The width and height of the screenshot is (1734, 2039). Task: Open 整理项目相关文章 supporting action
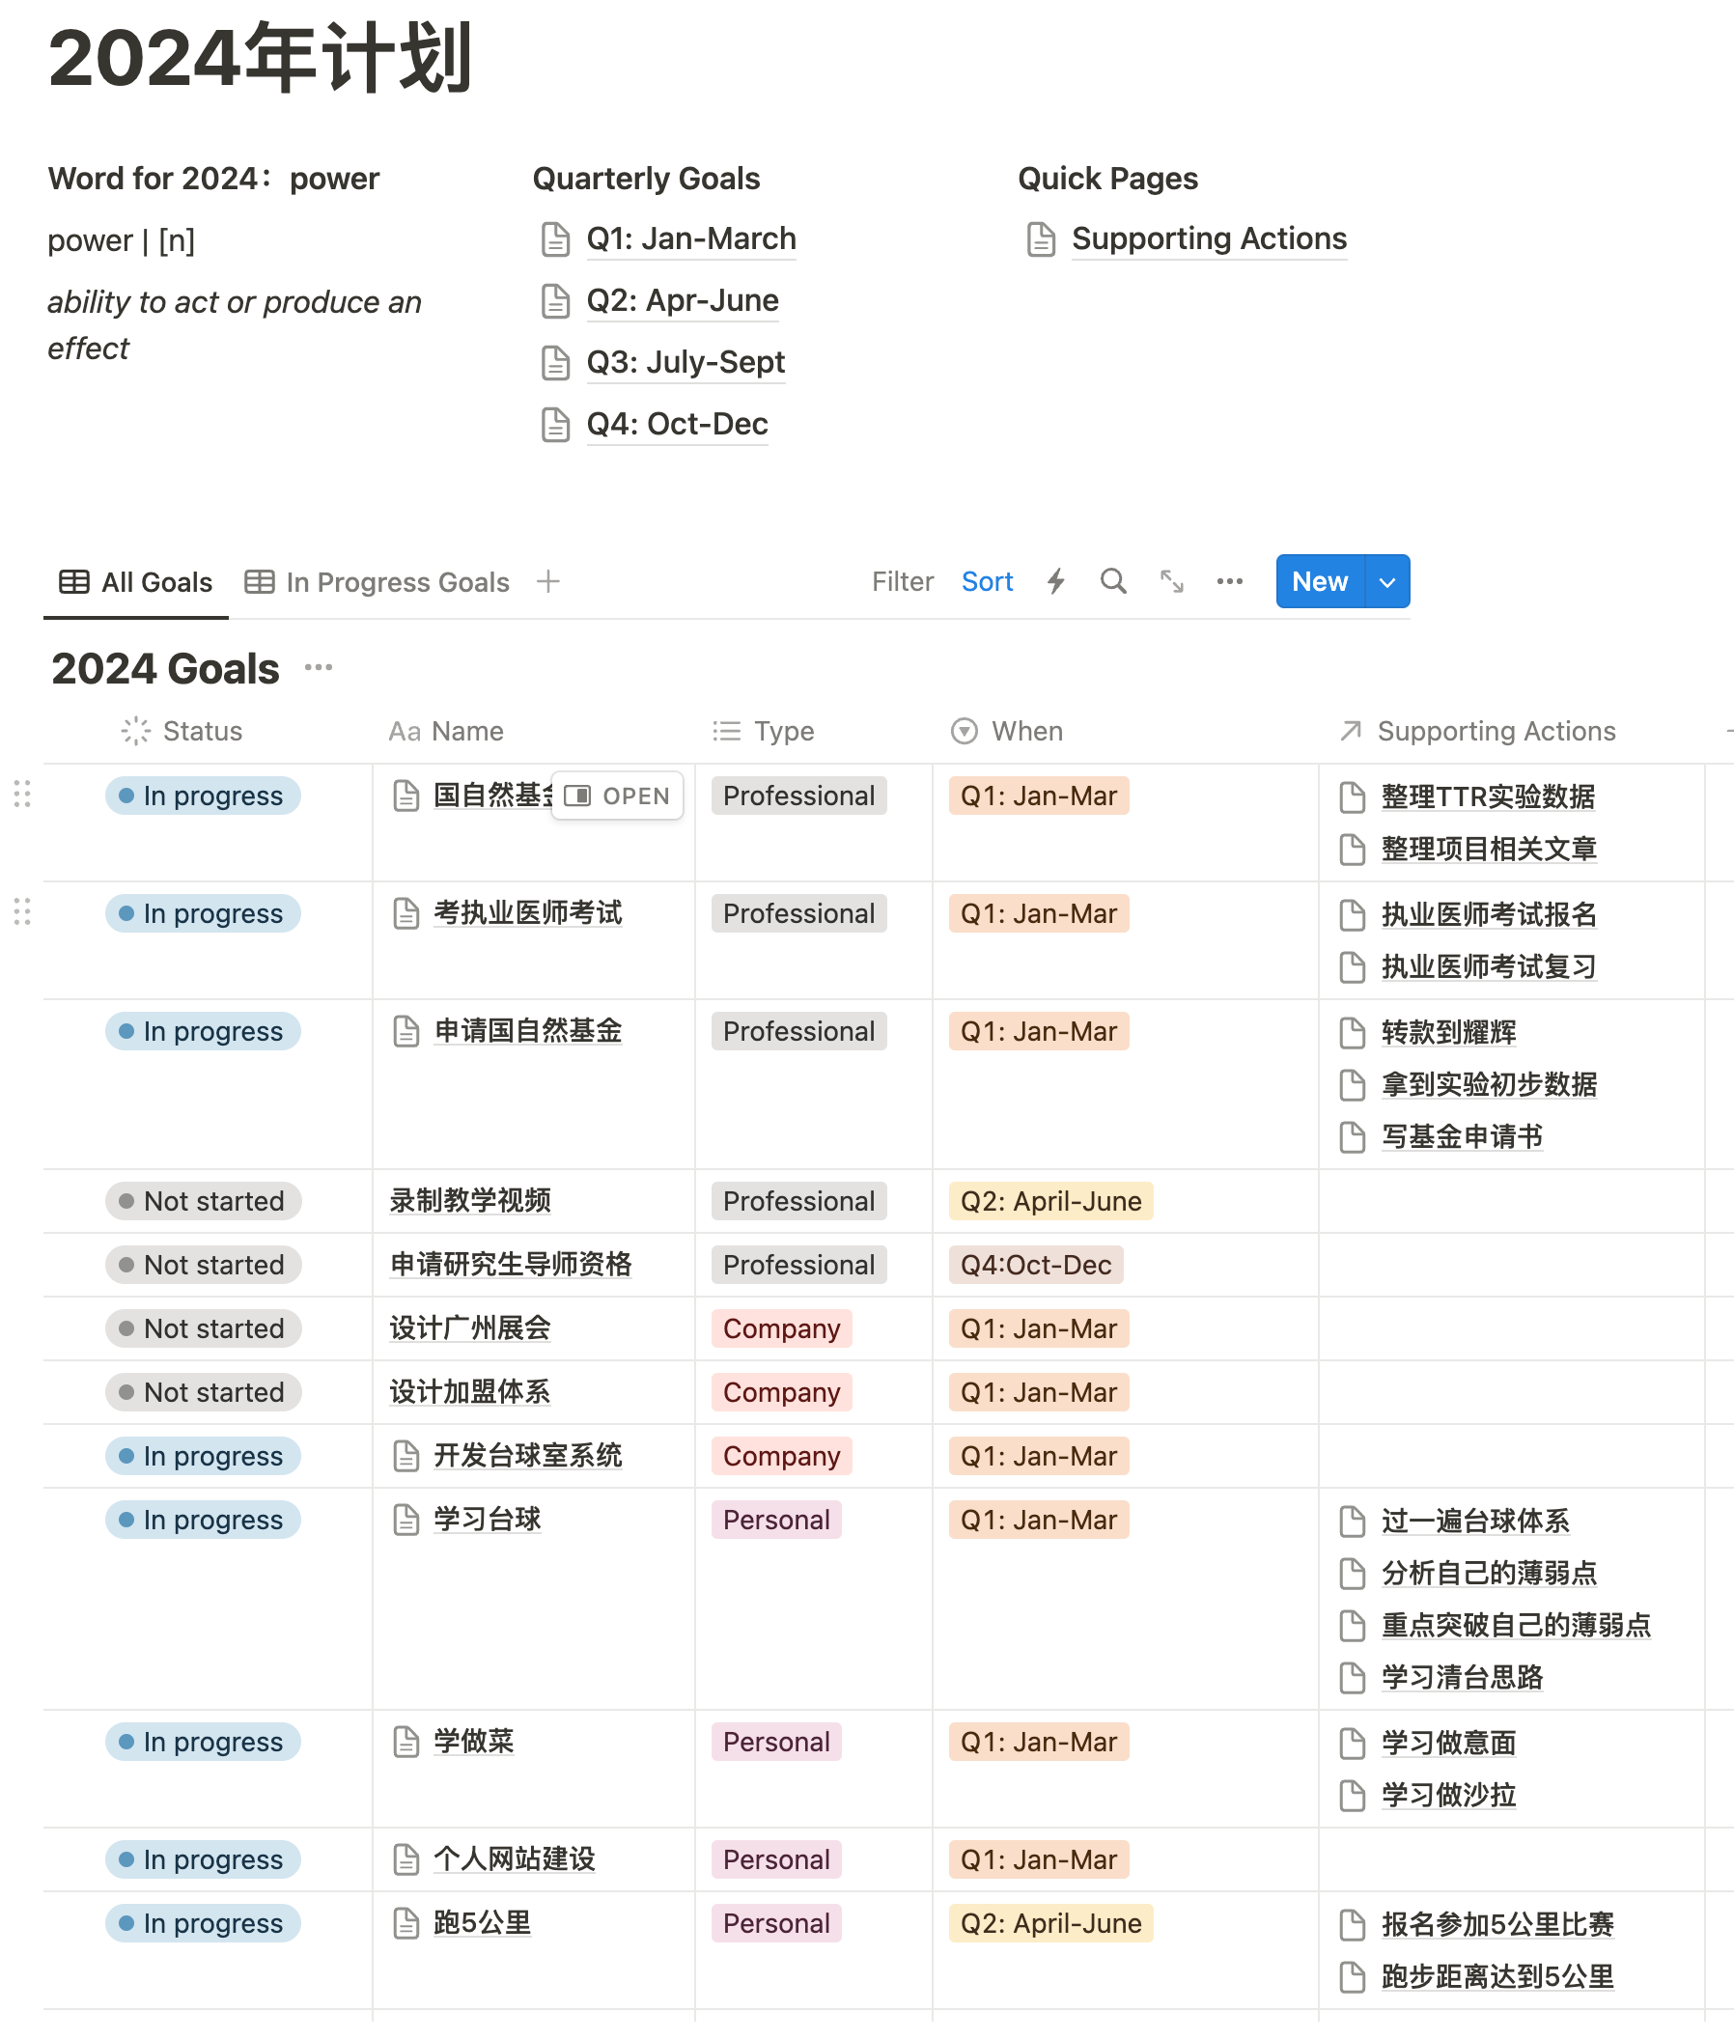point(1488,850)
